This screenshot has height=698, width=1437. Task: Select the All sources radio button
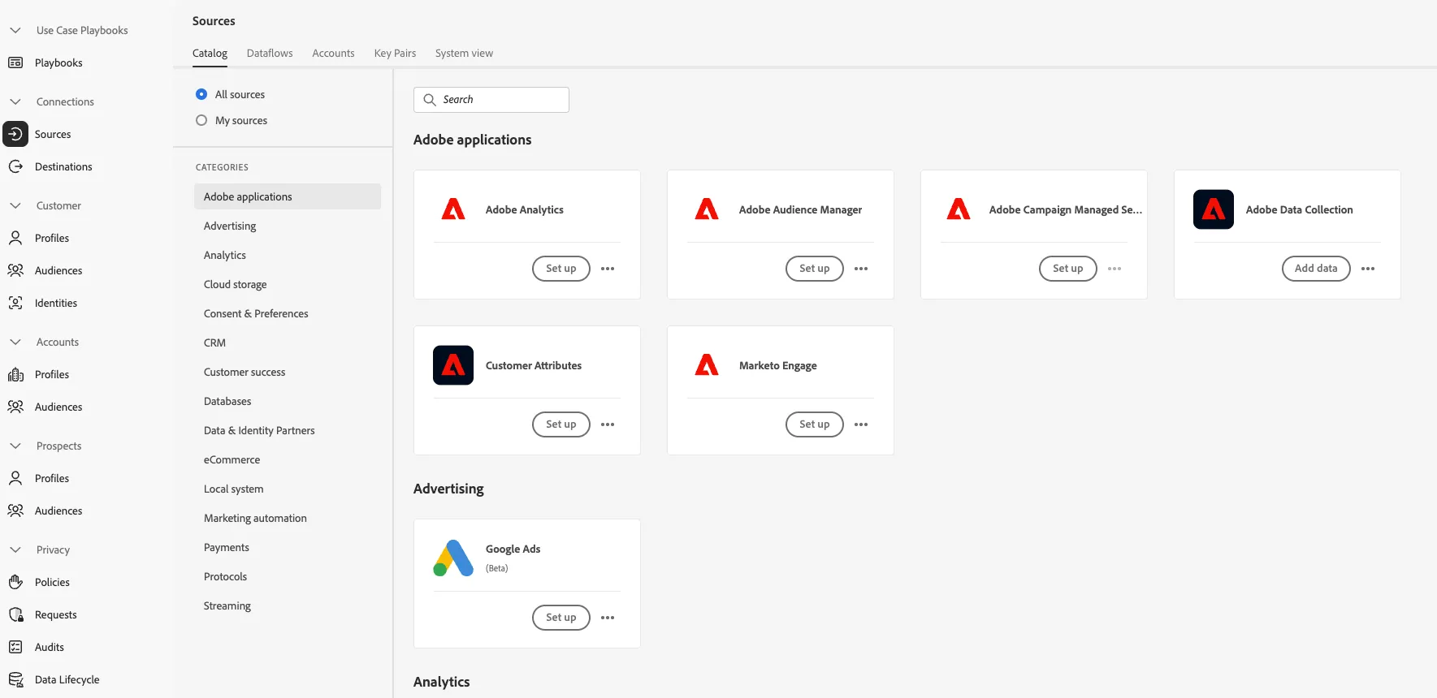pos(201,94)
